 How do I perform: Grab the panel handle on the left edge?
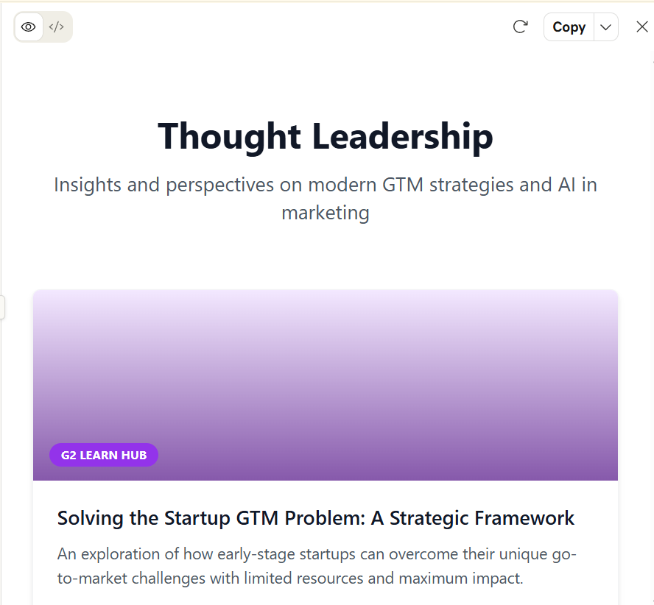click(x=2, y=308)
